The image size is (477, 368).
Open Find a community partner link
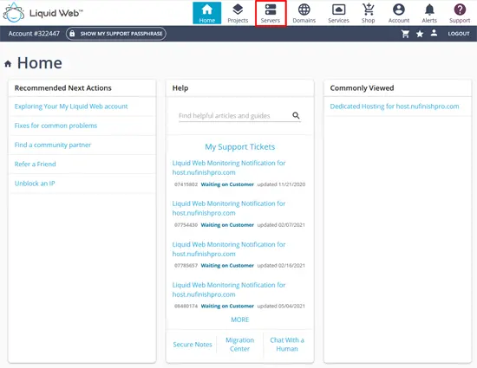(x=53, y=145)
